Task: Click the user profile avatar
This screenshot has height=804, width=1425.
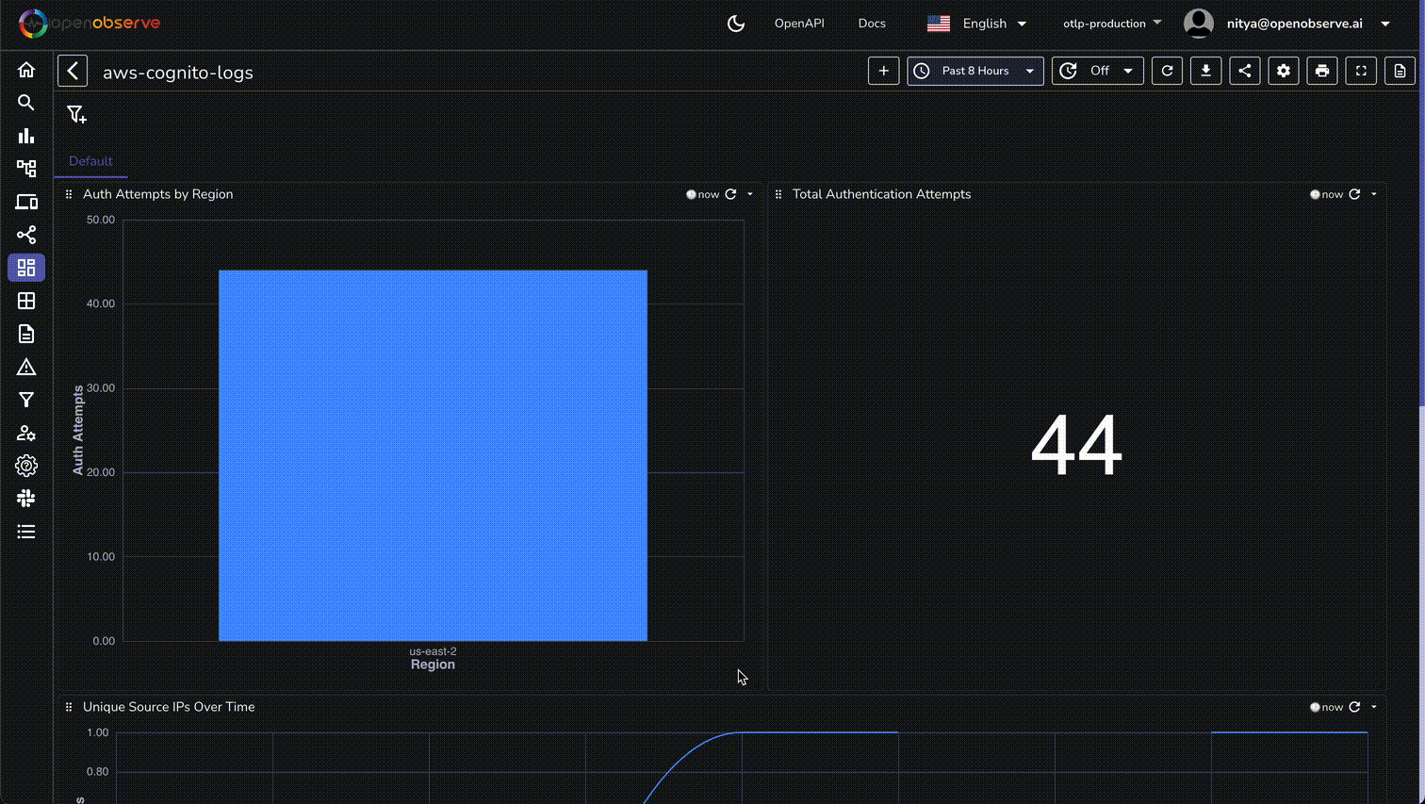Action: click(1198, 23)
